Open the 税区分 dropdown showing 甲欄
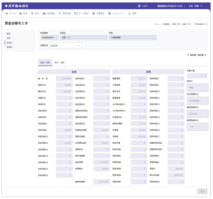Viewport: 213px width, 199px height. coord(197,88)
